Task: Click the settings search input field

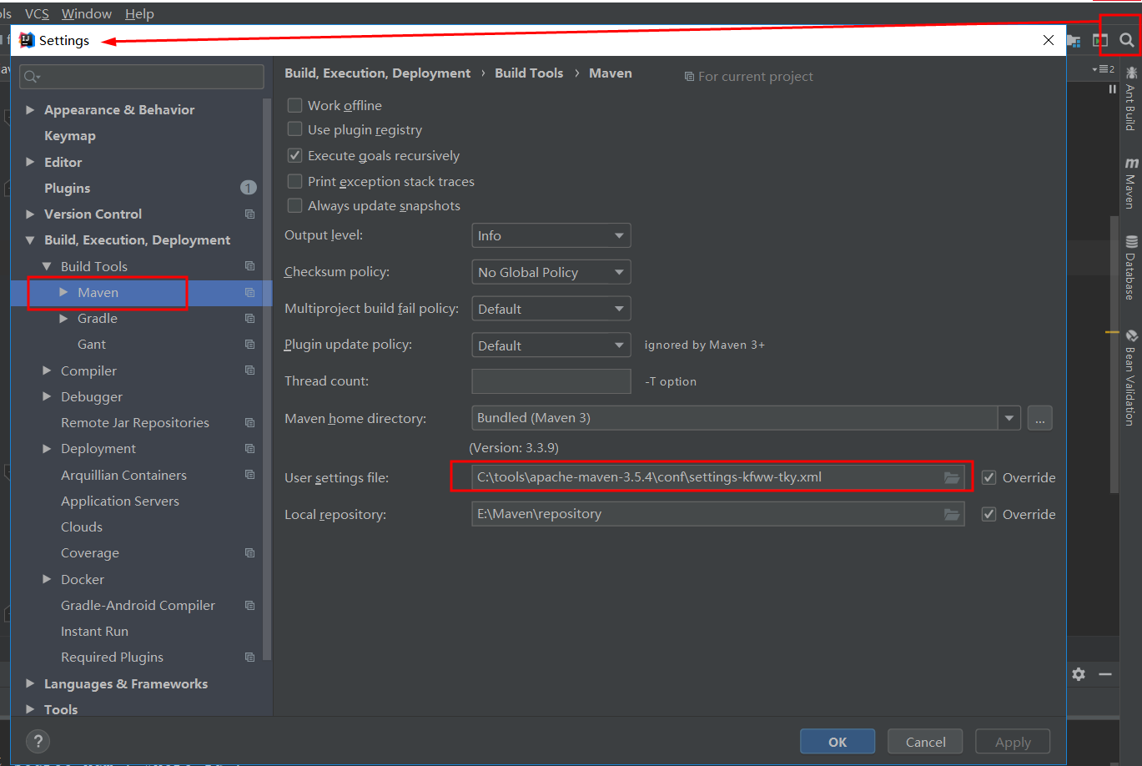Action: click(x=142, y=77)
